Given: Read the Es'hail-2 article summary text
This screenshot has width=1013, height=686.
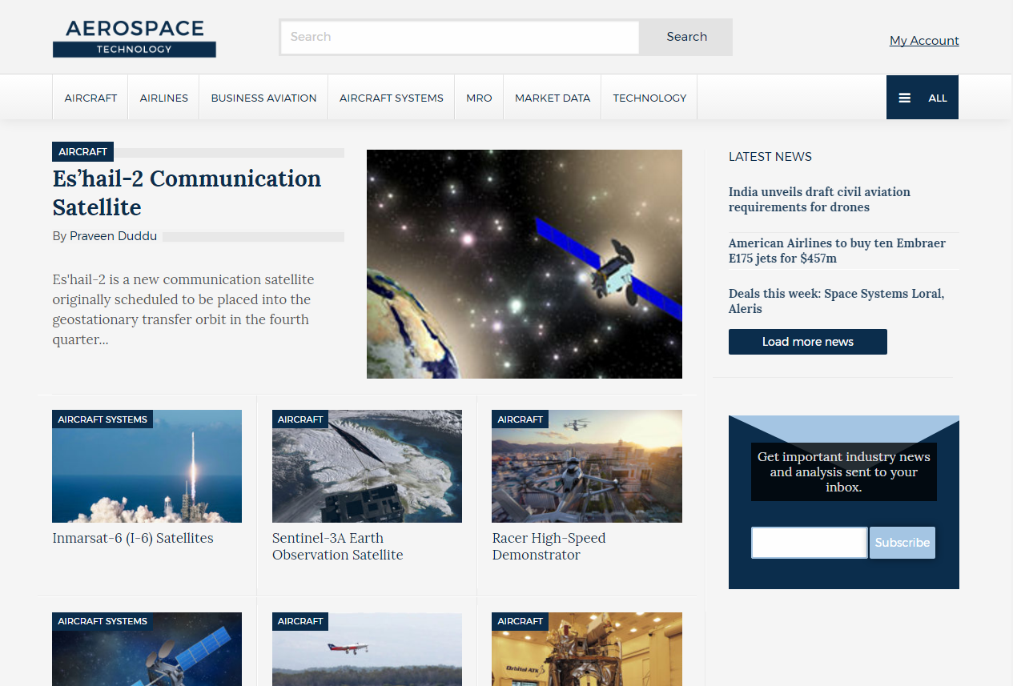Looking at the screenshot, I should (x=183, y=310).
